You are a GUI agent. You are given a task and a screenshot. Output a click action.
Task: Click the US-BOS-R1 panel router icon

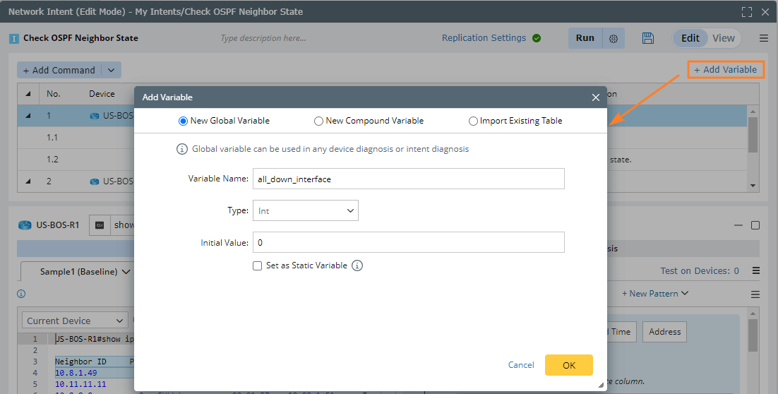click(25, 225)
